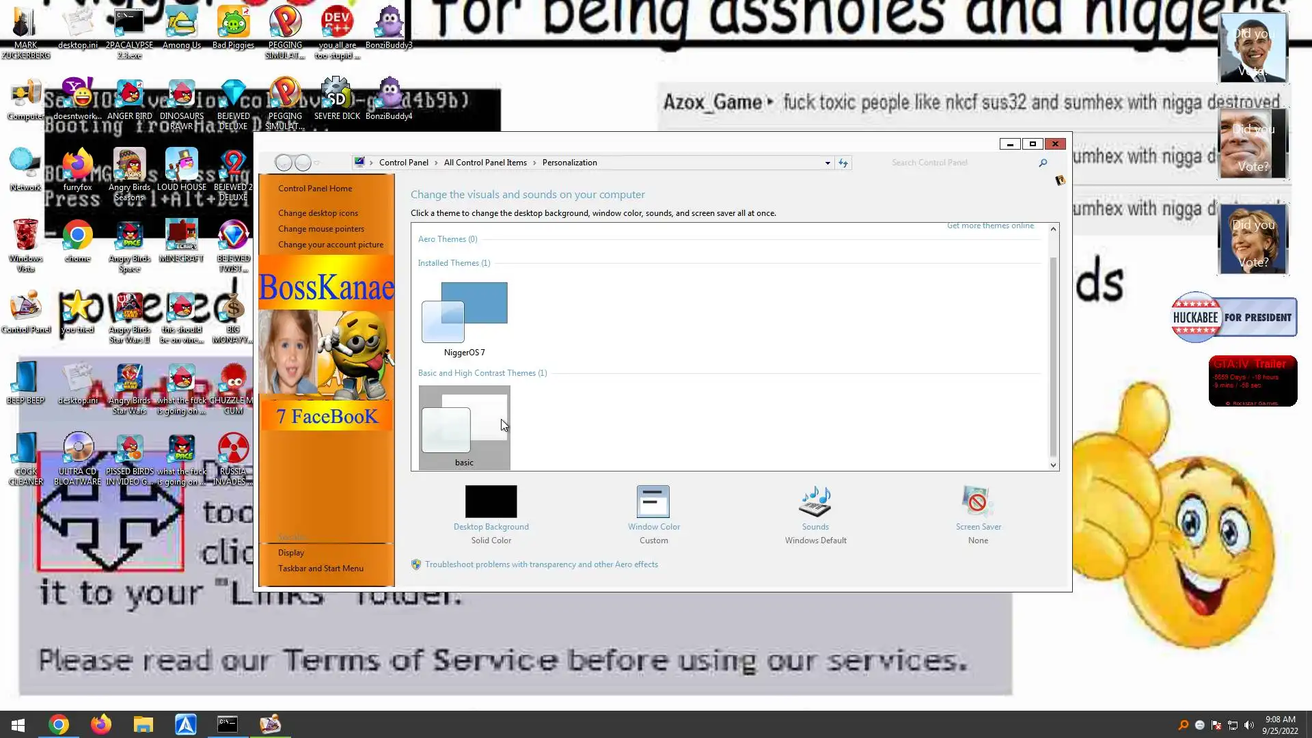The width and height of the screenshot is (1312, 738).
Task: Select Change mouse pointers in sidebar
Action: [320, 229]
